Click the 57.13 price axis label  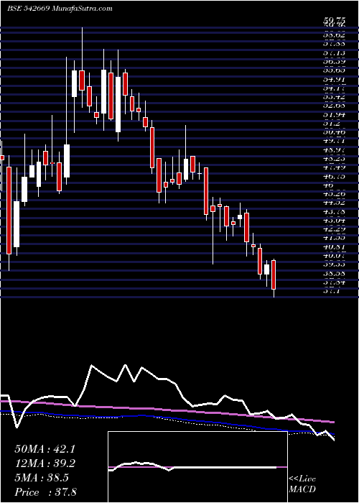[x=333, y=52]
